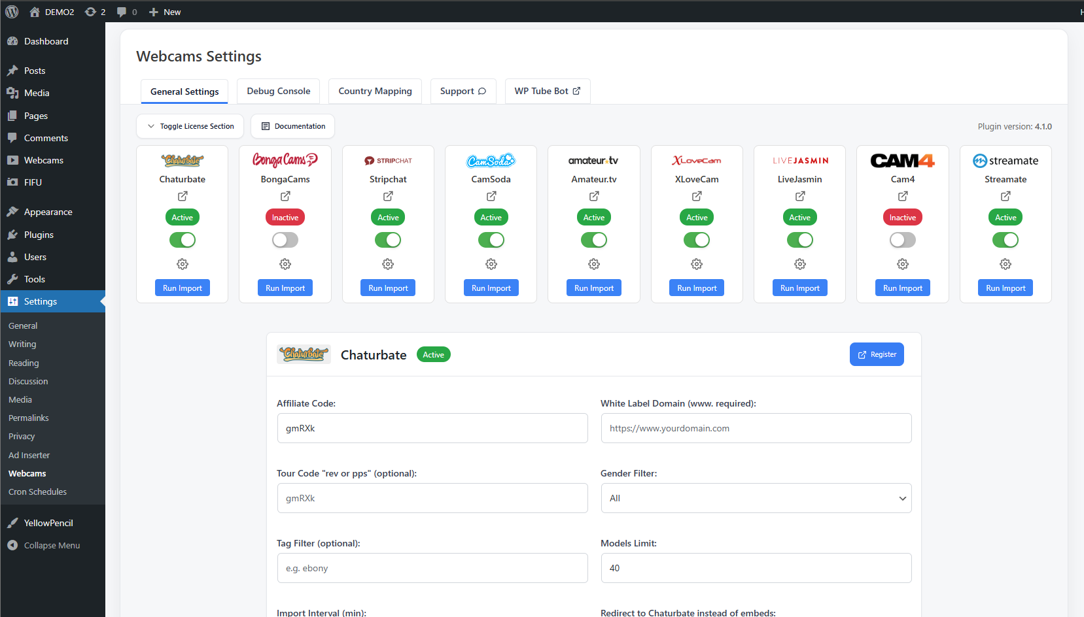Disable the Amateur.tv toggle switch

coord(594,240)
